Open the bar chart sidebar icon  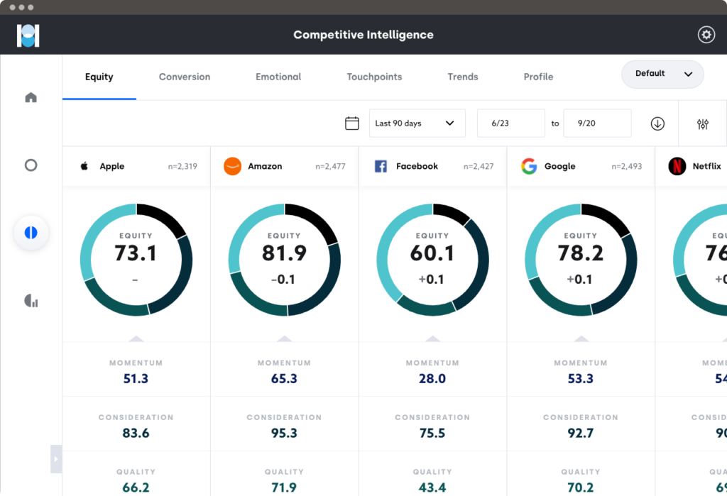point(31,301)
